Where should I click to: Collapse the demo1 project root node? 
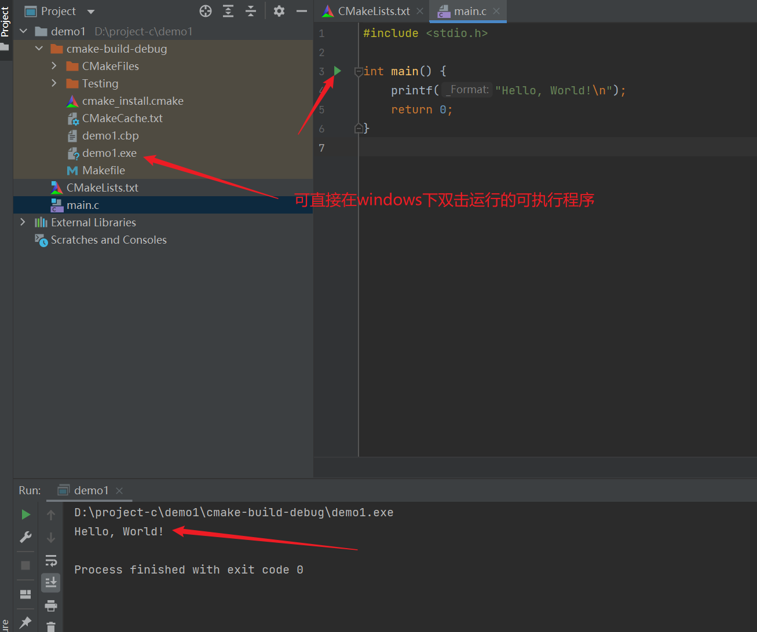point(24,31)
